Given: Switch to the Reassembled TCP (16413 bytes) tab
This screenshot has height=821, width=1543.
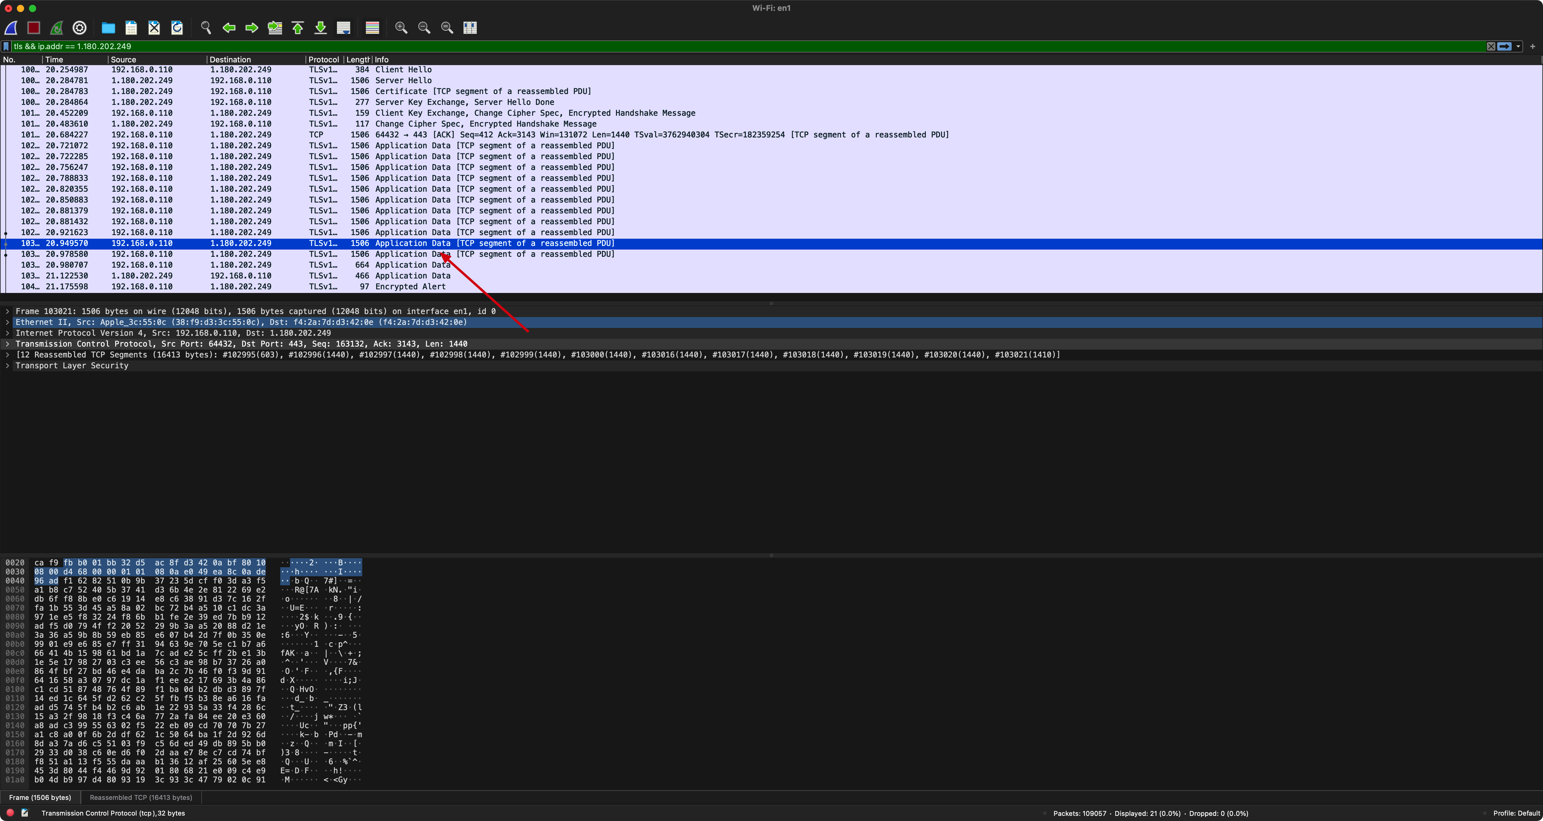Looking at the screenshot, I should [x=141, y=798].
